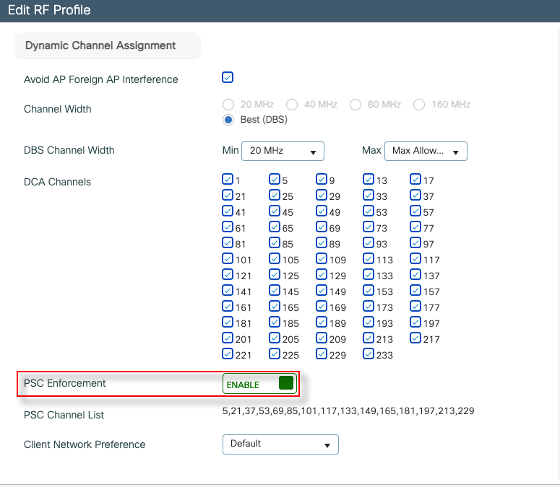
Task: Uncheck DCA channel 221 checkbox
Action: coord(228,354)
